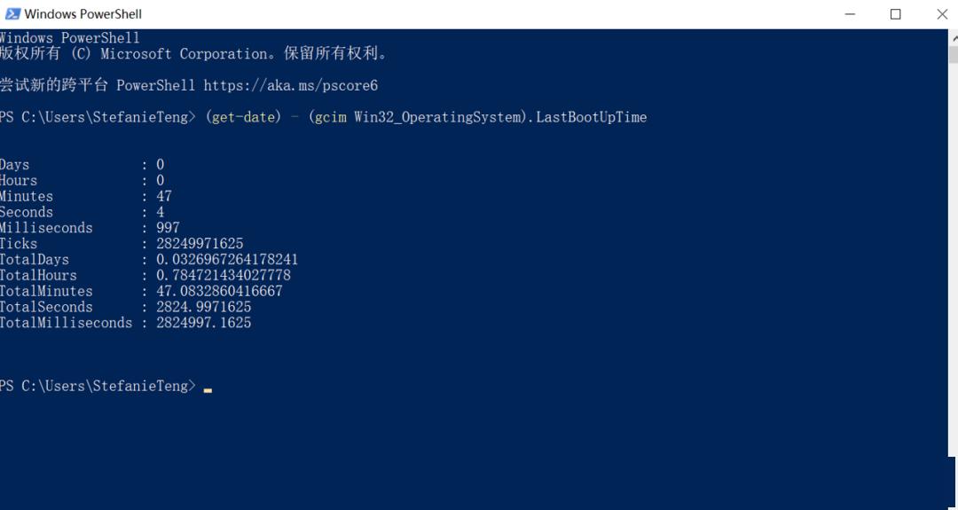Viewport: 958px width, 510px height.
Task: Click the LastBootUpTime text in the command
Action: point(592,117)
